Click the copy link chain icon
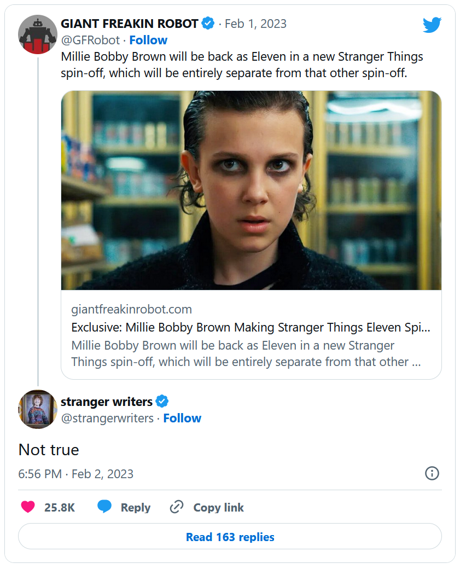The image size is (460, 569). click(x=176, y=507)
